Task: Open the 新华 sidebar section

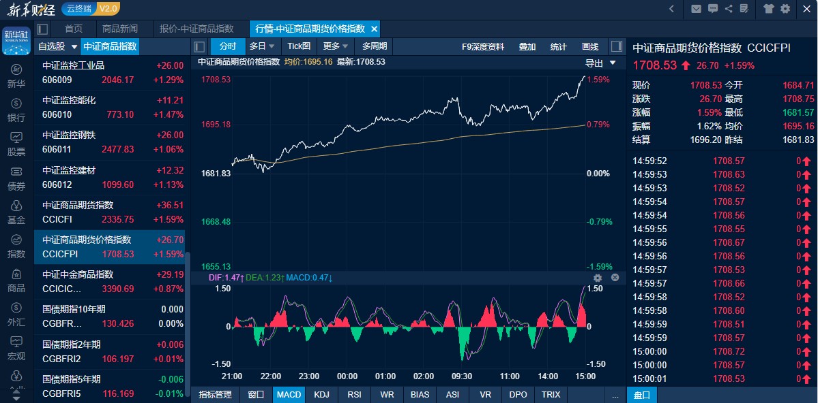Action: (16, 76)
